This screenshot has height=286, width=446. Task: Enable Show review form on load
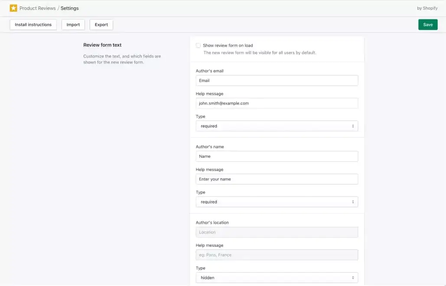point(198,45)
